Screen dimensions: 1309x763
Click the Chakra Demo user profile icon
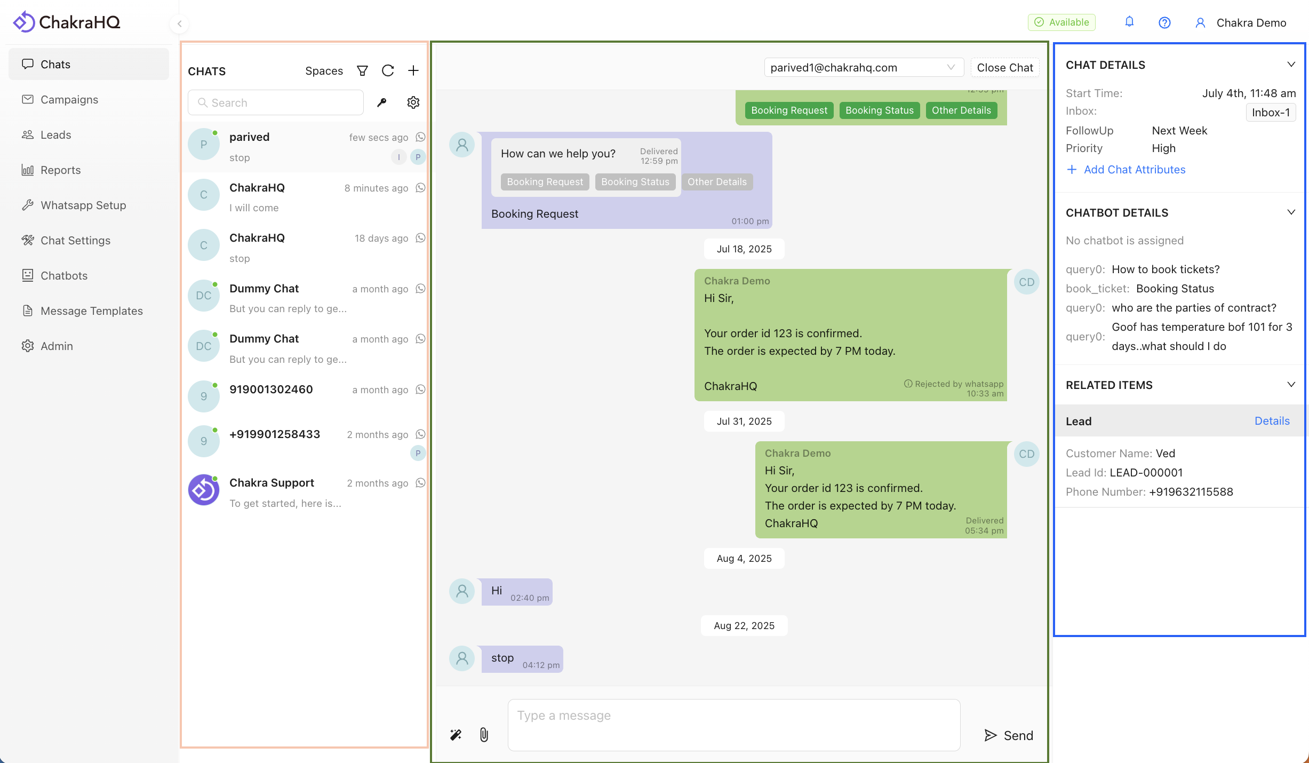1200,22
